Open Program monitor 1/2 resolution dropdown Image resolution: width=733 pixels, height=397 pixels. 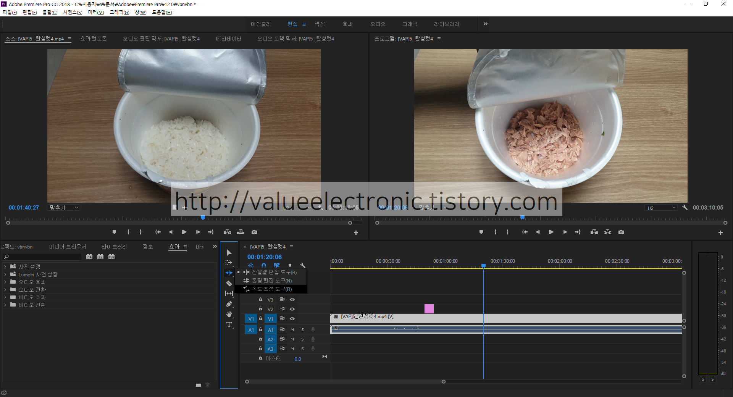pyautogui.click(x=661, y=208)
